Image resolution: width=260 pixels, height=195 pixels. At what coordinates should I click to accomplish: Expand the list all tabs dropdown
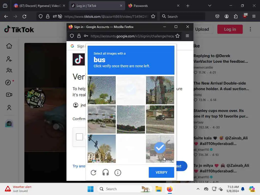tap(209, 6)
